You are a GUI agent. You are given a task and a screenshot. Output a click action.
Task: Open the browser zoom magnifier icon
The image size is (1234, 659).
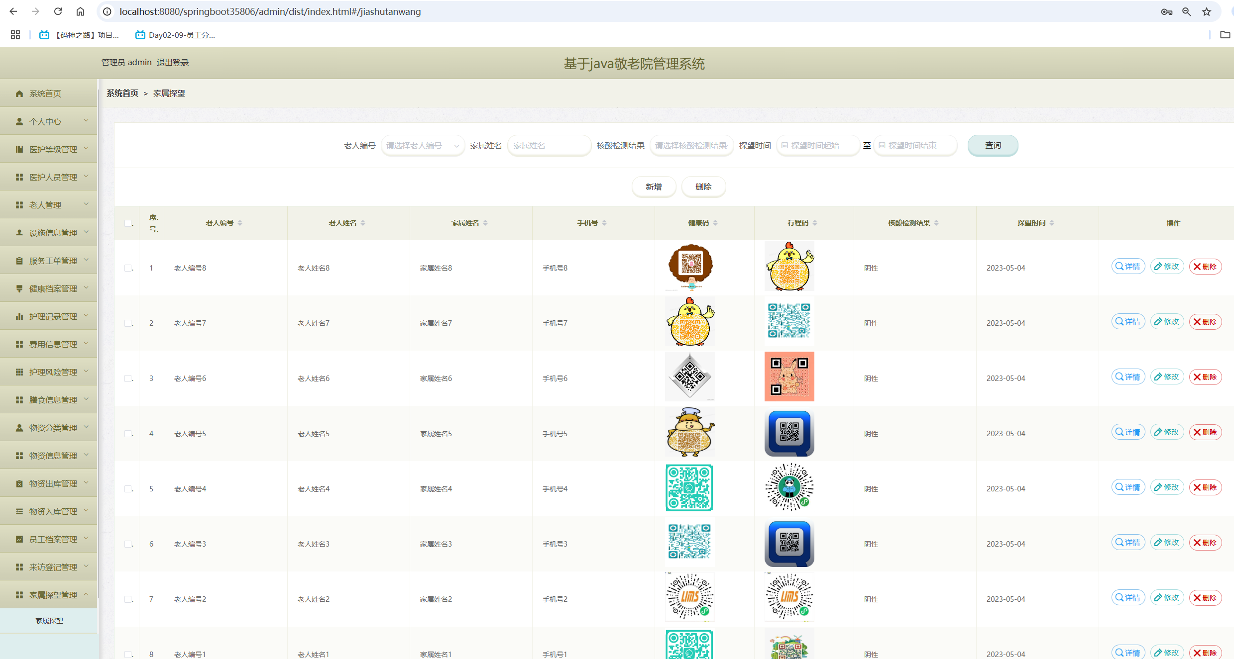click(1187, 11)
